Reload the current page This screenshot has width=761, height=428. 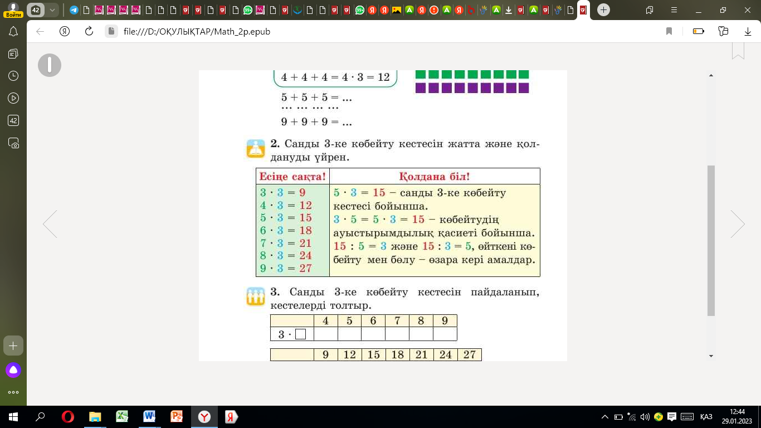point(89,32)
